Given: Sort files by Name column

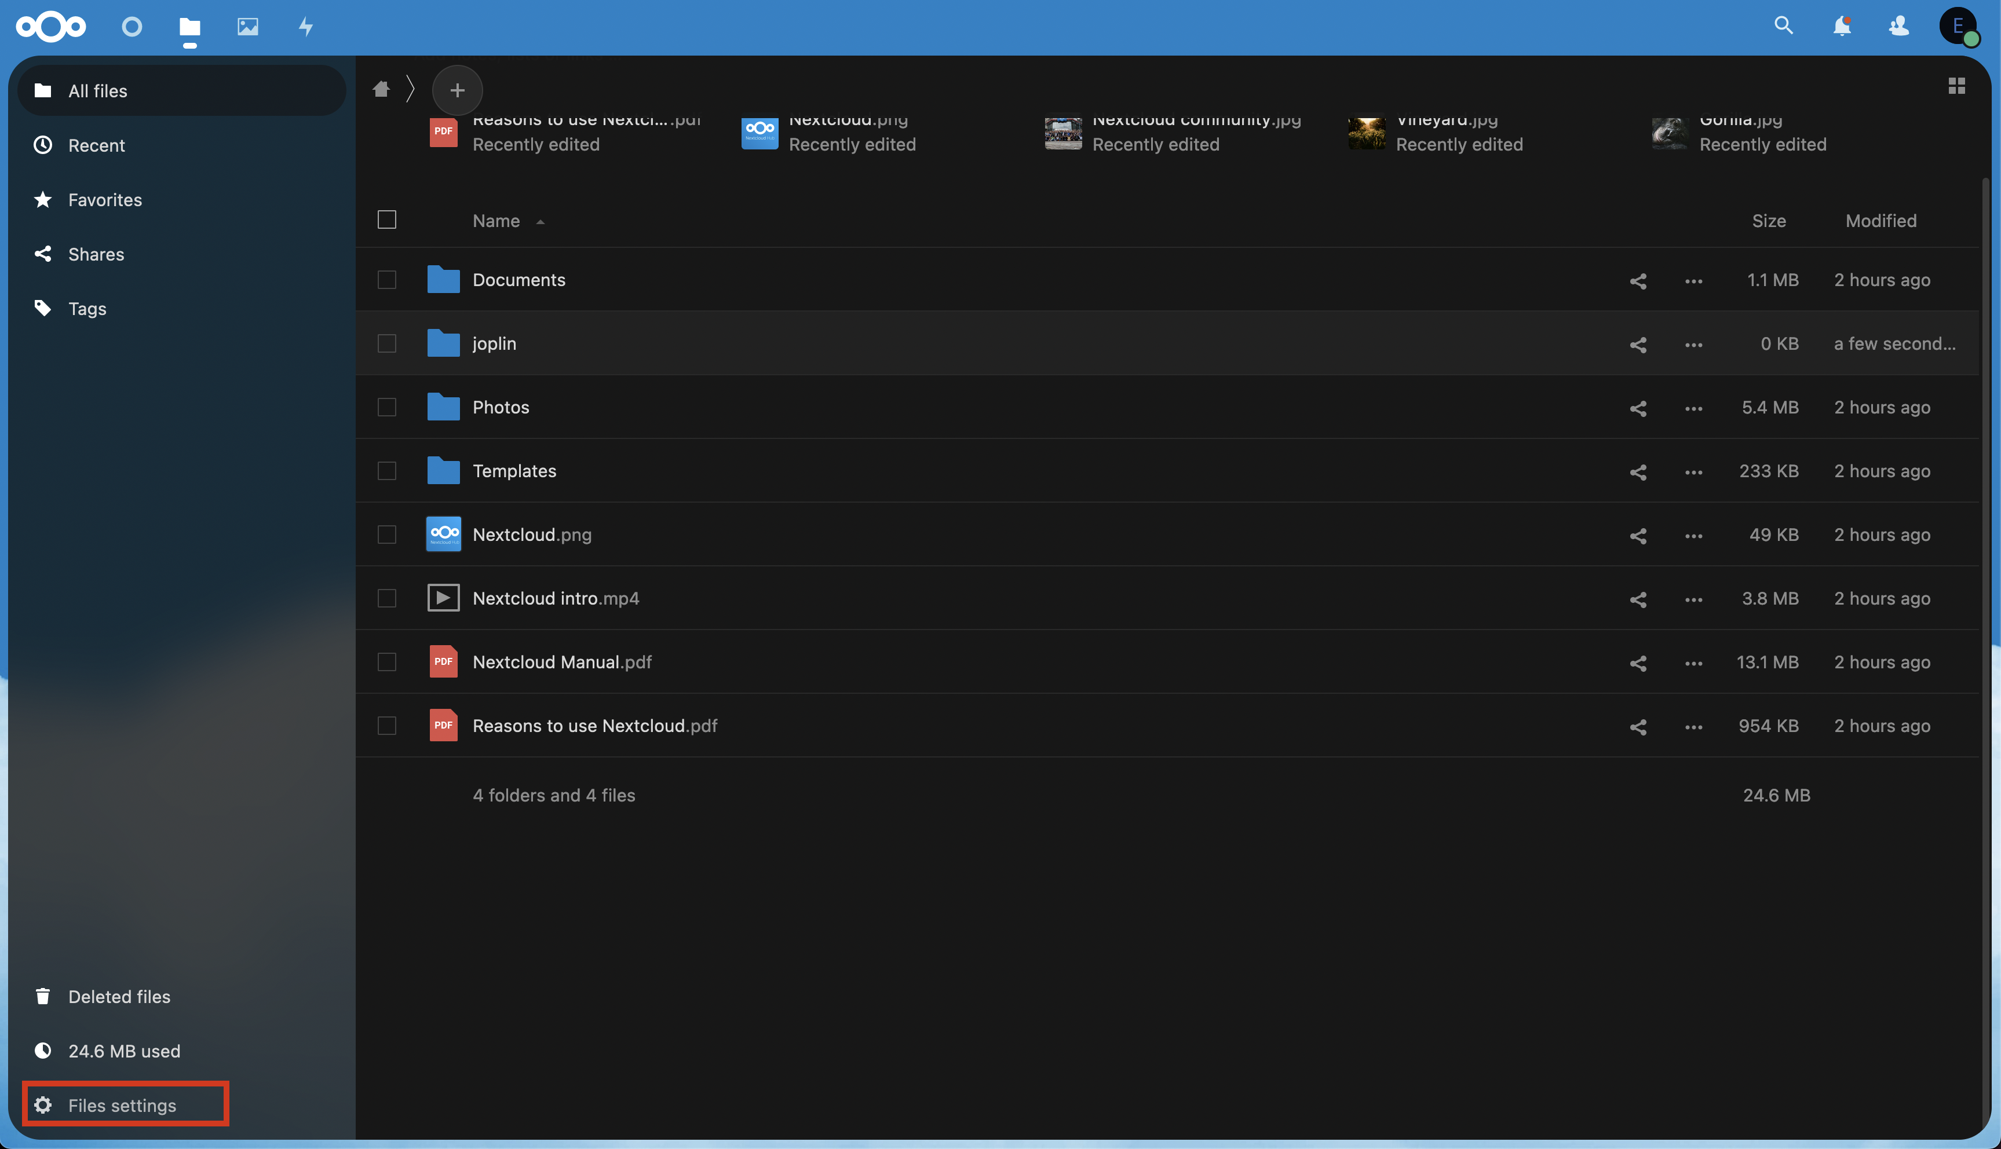Looking at the screenshot, I should click(496, 221).
